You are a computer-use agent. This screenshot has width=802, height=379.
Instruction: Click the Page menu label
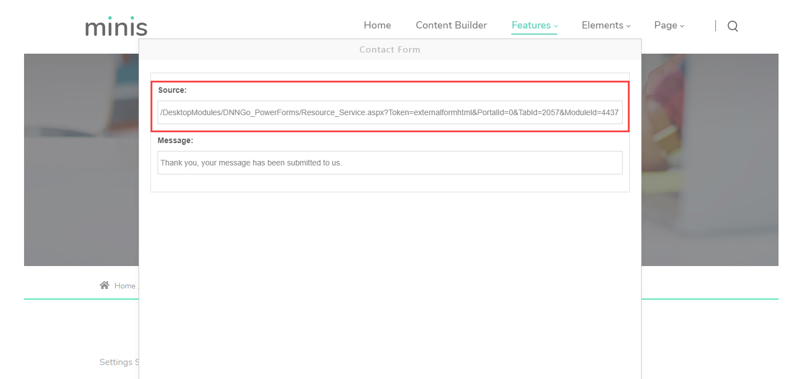click(666, 25)
